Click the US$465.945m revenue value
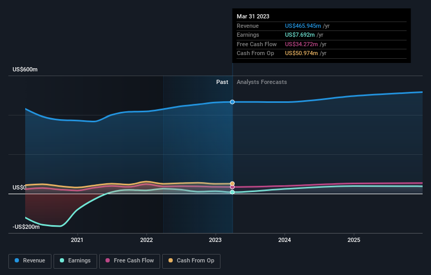The image size is (431, 275). click(303, 26)
